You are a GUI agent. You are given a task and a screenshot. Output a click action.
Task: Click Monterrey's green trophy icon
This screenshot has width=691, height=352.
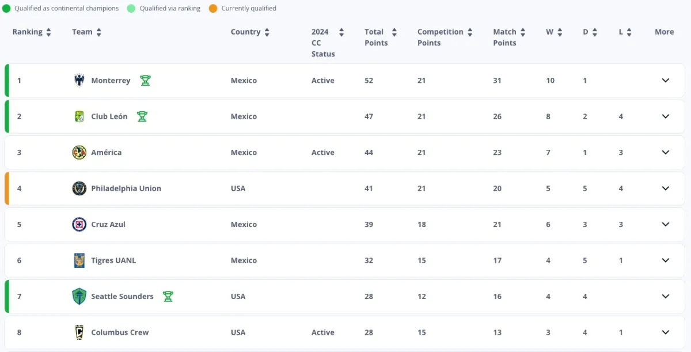coord(145,81)
